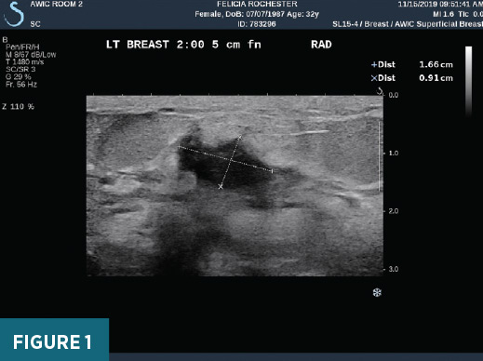
Task: Click the probe orientation marker at 0.0
Action: click(x=380, y=91)
